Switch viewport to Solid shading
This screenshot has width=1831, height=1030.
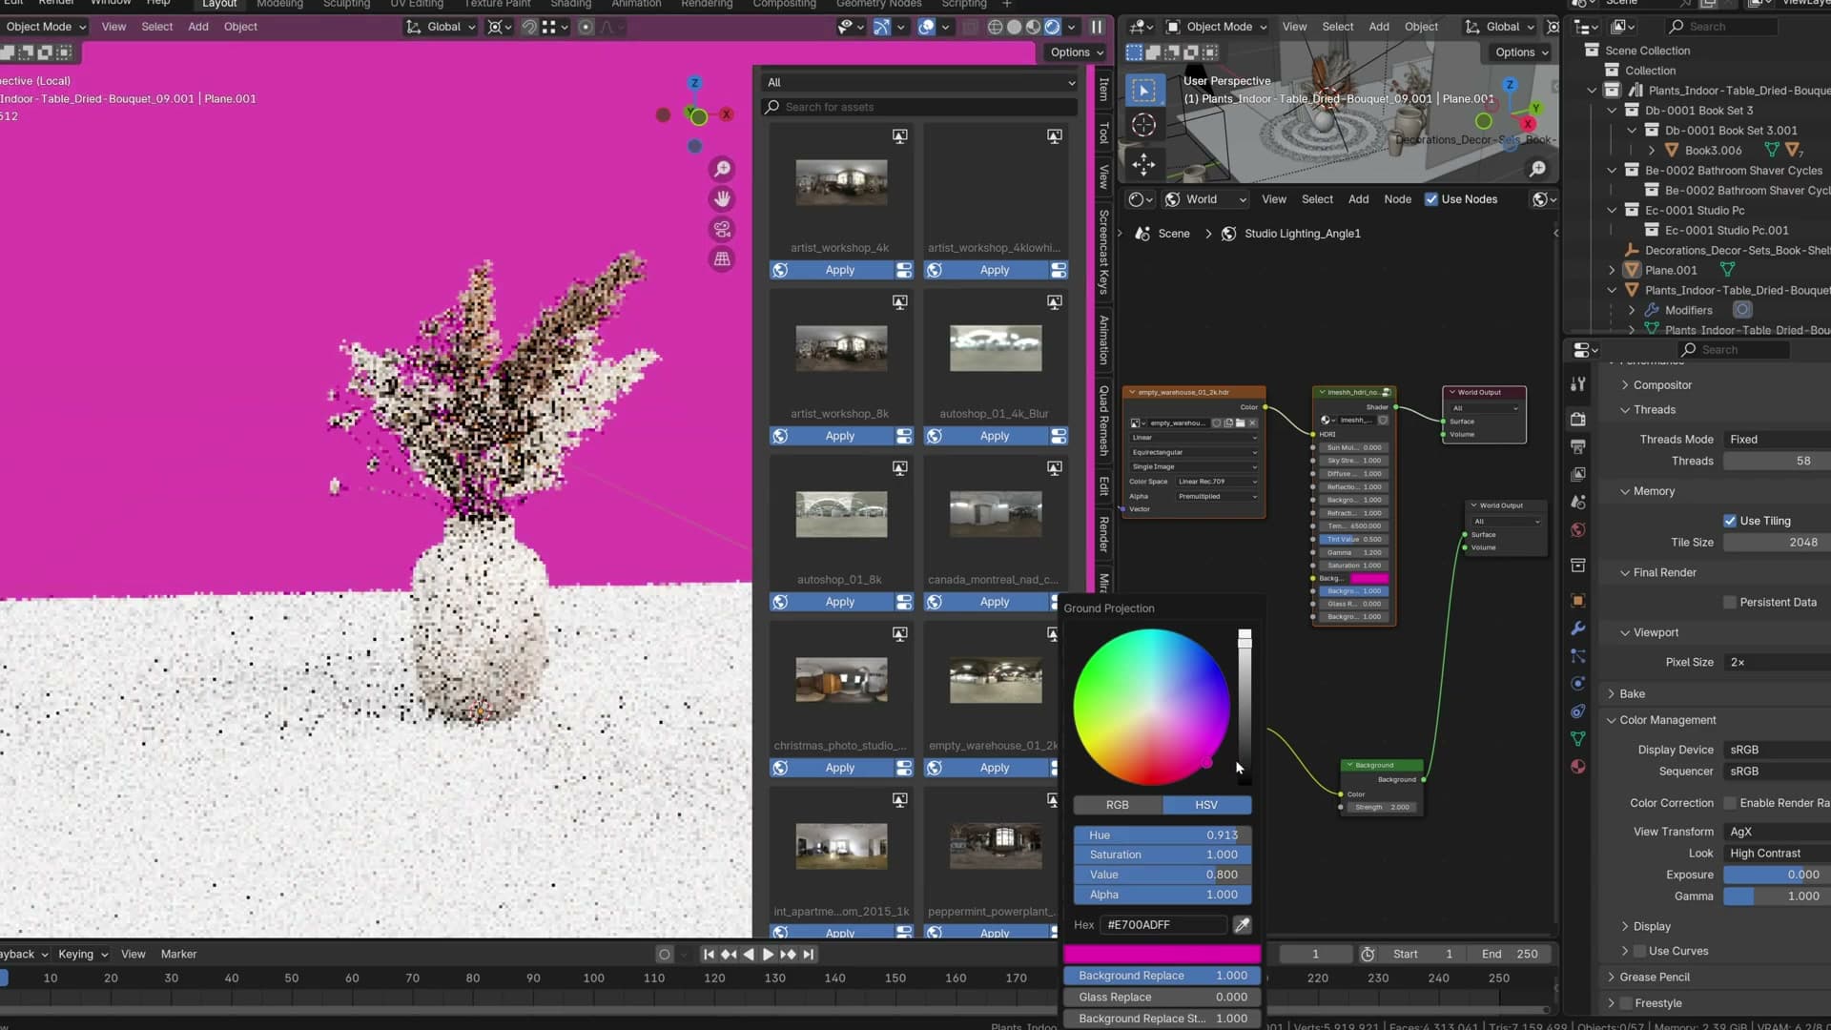(1014, 27)
